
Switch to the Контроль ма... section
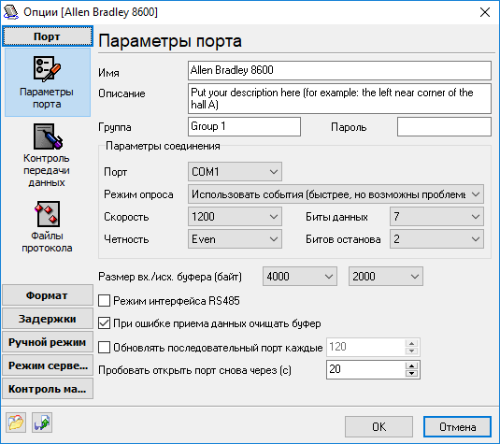(47, 389)
